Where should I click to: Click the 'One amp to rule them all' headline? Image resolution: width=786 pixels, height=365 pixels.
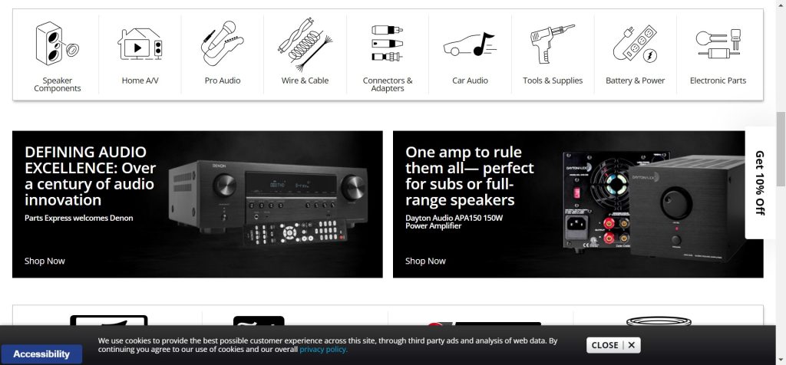point(470,176)
